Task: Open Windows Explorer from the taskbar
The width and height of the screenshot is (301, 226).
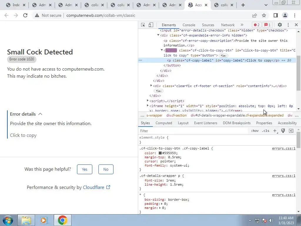Action: point(26,220)
